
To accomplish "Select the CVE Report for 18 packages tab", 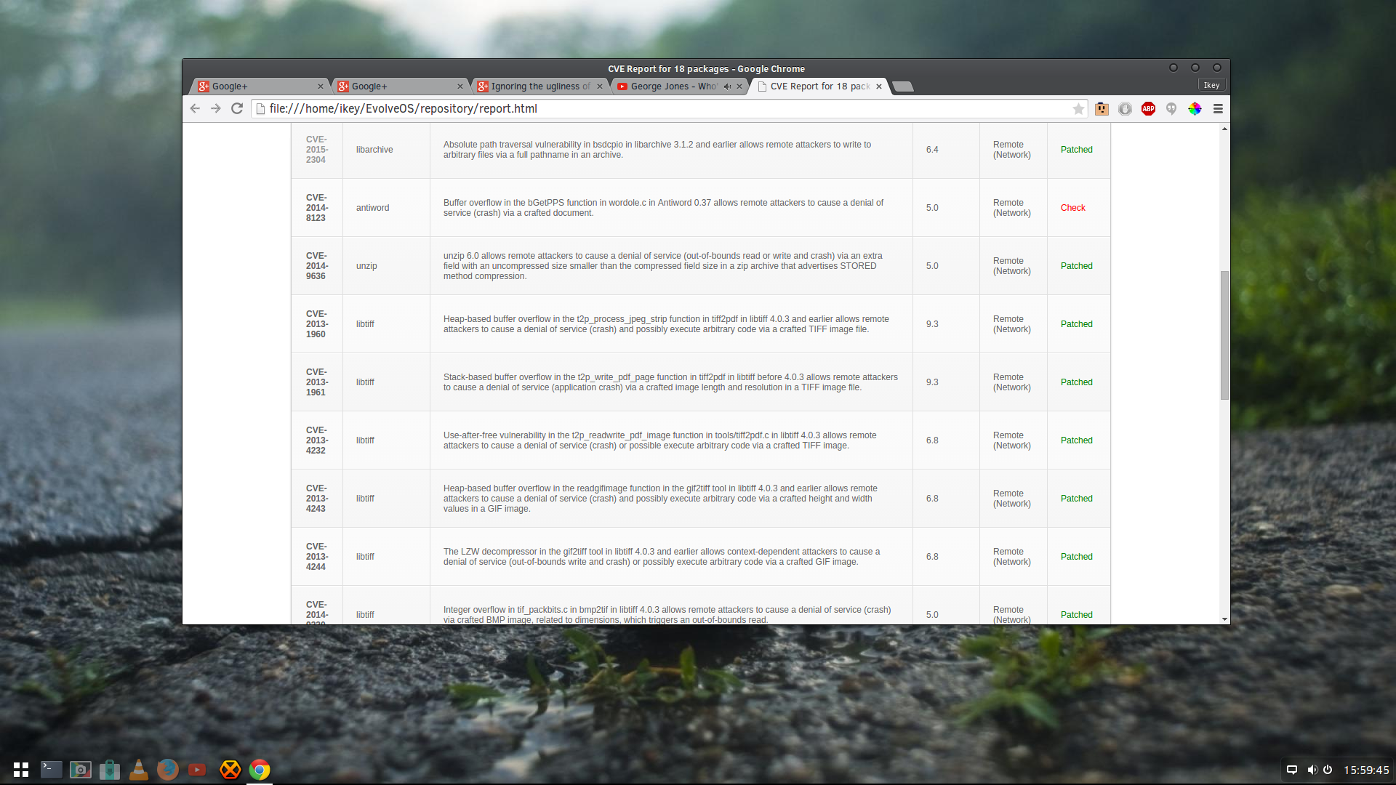I will (819, 86).
